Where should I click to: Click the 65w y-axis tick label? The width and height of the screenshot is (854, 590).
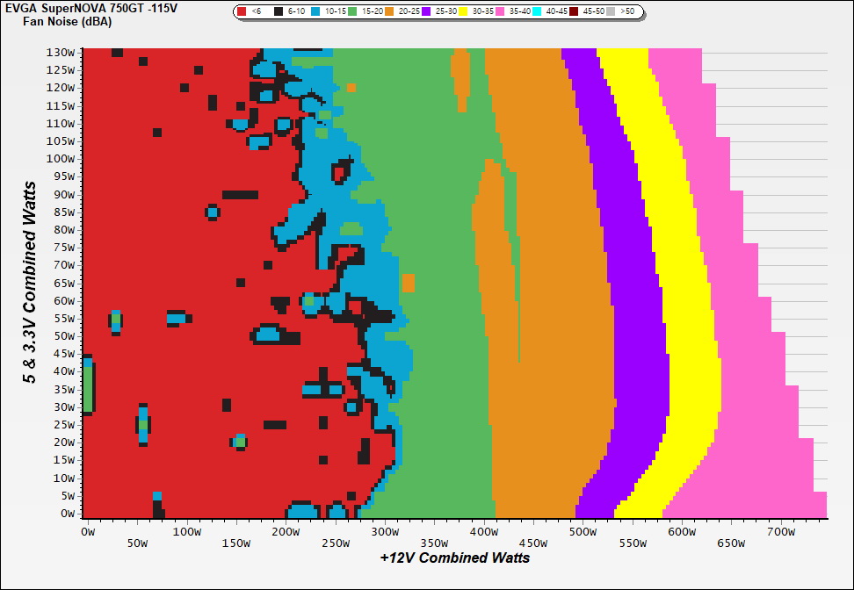click(x=64, y=284)
